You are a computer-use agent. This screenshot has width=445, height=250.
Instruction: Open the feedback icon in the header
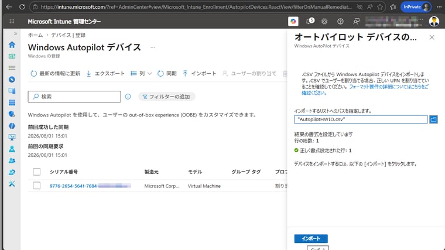click(356, 21)
